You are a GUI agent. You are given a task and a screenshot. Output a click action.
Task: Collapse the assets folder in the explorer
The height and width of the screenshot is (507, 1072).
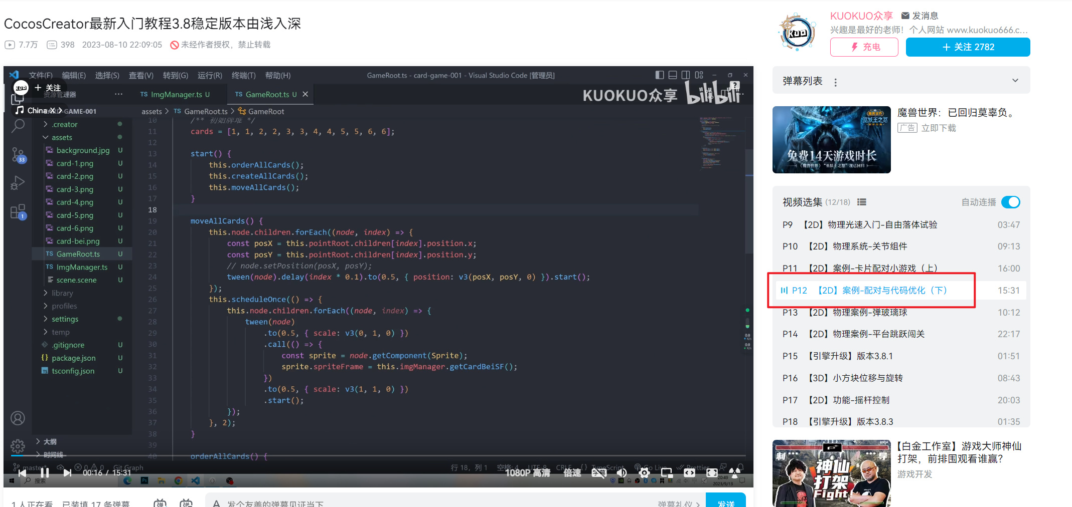[x=46, y=137]
